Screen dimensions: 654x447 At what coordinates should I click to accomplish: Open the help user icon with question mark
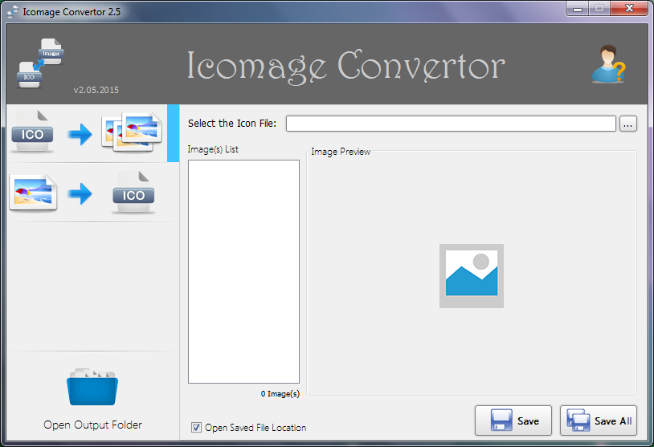click(609, 64)
